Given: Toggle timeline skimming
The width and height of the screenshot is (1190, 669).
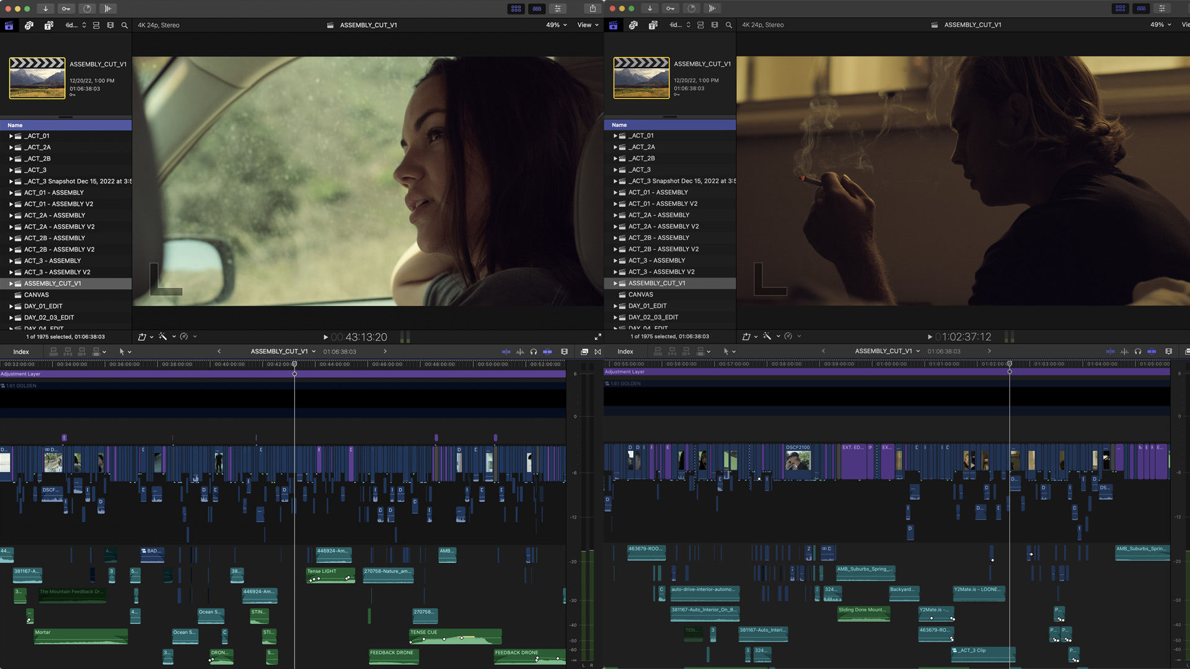Looking at the screenshot, I should [506, 351].
